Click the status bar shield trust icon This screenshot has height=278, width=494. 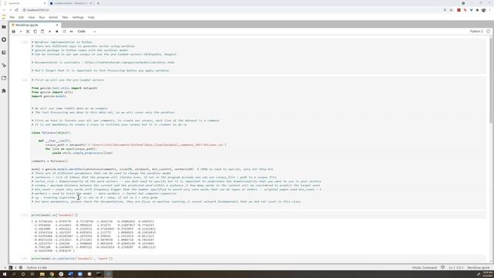coord(442,267)
